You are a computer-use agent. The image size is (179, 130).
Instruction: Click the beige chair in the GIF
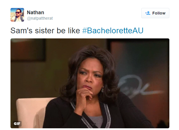(32, 113)
